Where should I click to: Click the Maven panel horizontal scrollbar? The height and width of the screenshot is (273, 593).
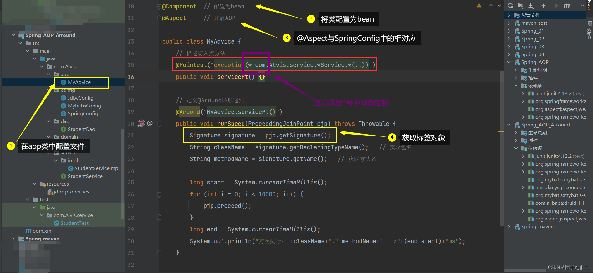point(526,270)
